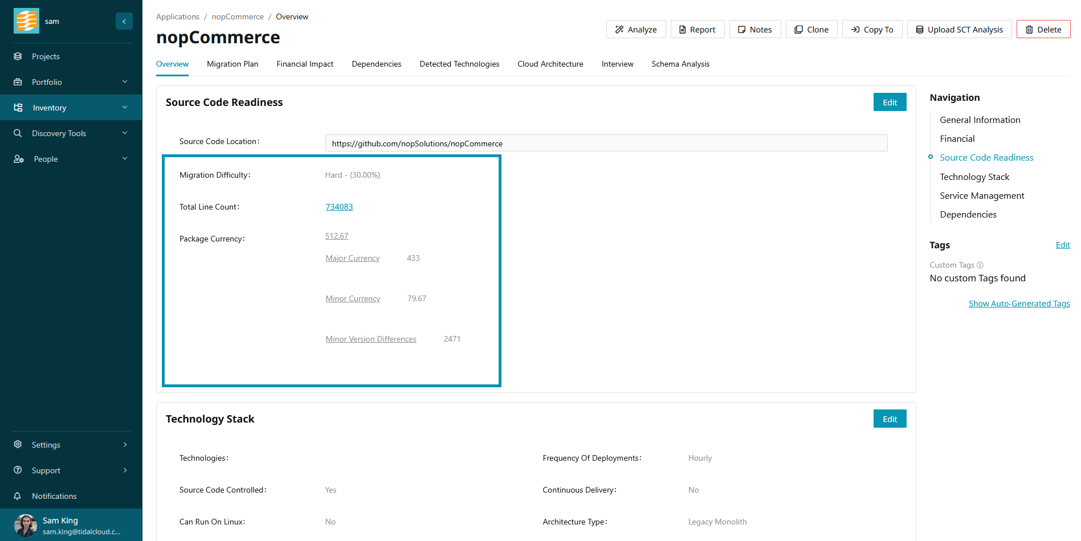Click the Projects icon in sidebar
1081x541 pixels.
(x=18, y=56)
